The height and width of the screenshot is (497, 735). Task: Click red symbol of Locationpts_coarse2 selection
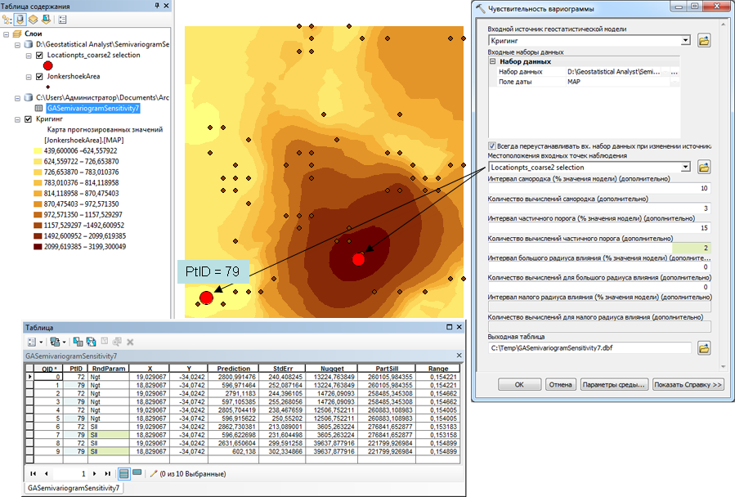[47, 66]
